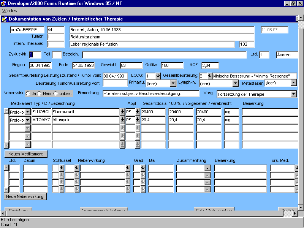Expand the Lymphkn. dropdown list
This screenshot has width=304, height=228.
click(235, 83)
